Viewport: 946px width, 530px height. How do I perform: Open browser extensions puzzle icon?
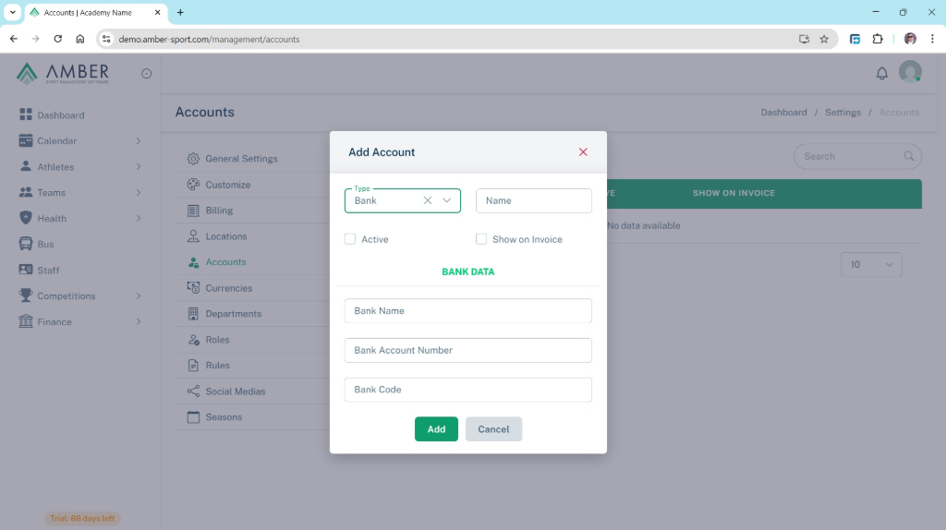coord(878,39)
